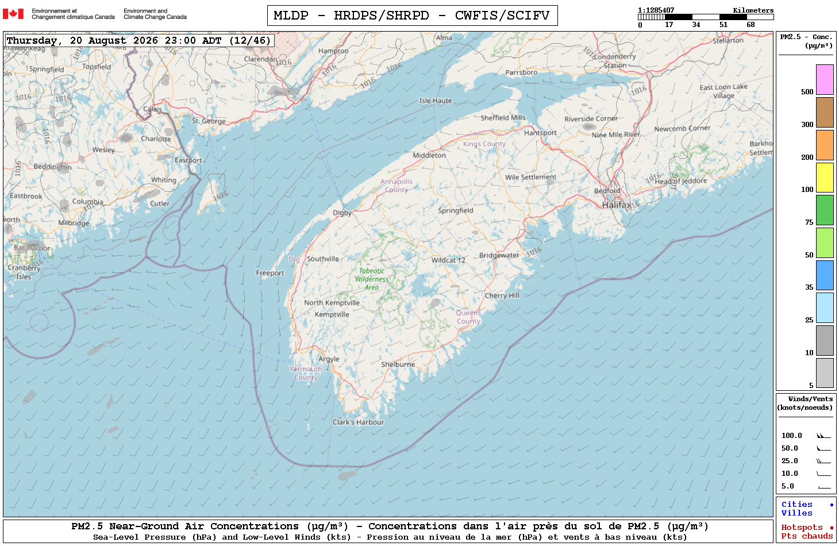Click the Cities Villes legend label
Viewport: 839px width, 546px height.
coord(797,509)
